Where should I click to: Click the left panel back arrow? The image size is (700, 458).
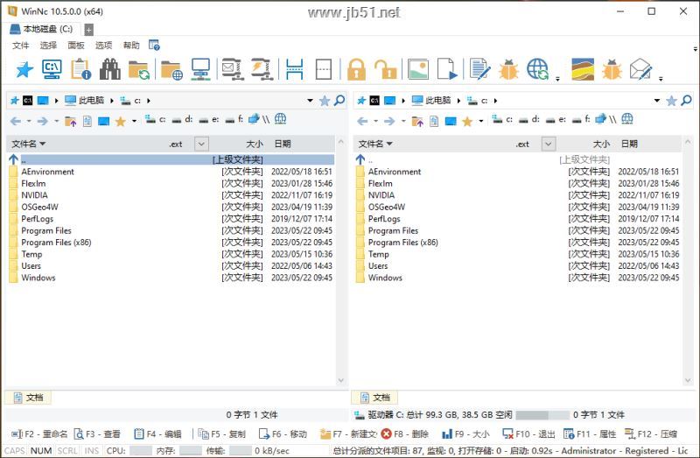[x=16, y=121]
